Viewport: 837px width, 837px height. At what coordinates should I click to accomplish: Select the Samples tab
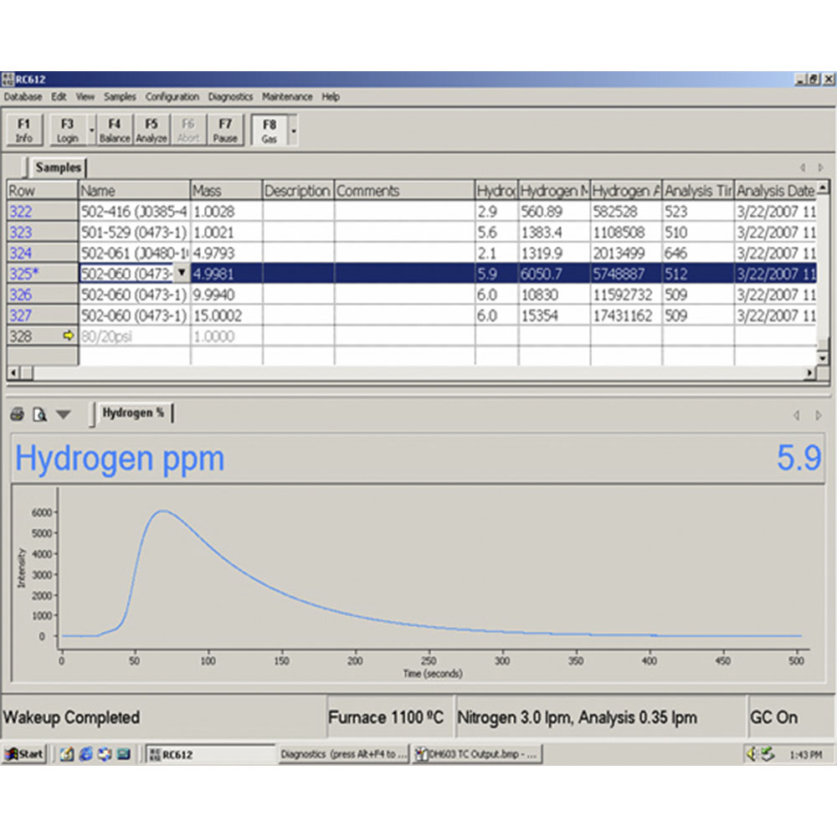click(x=58, y=167)
